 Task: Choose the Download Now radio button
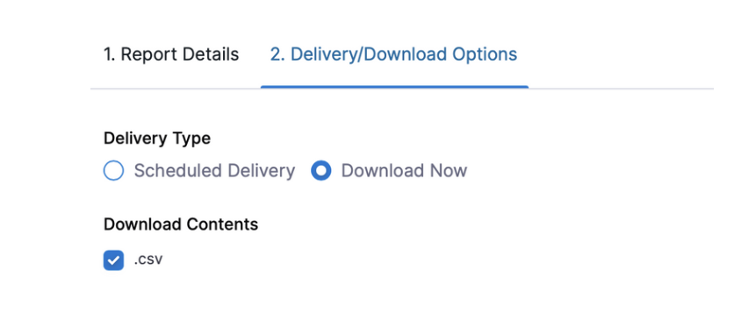point(321,171)
